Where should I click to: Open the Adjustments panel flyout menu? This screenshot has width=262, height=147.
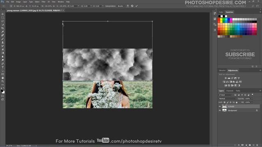tap(260, 71)
